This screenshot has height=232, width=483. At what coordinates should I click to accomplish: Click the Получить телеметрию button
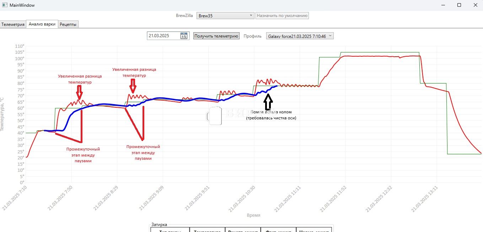tap(216, 36)
